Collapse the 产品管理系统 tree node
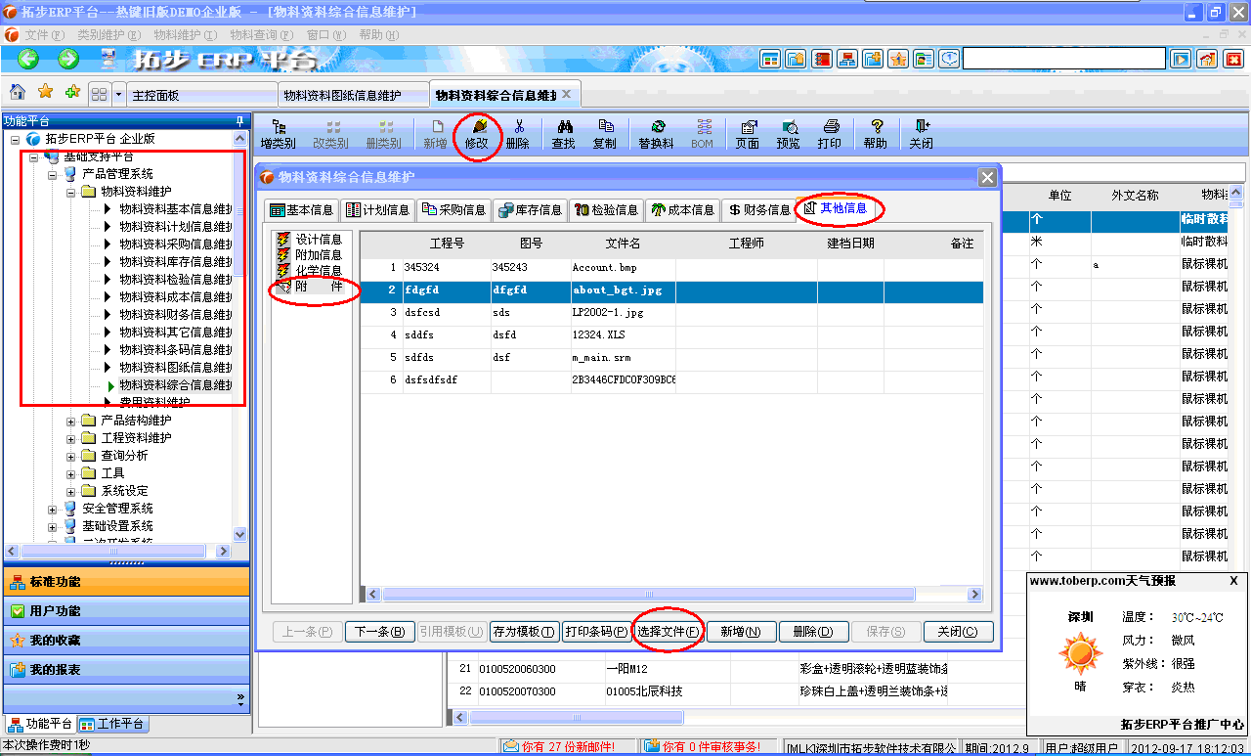Image resolution: width=1251 pixels, height=756 pixels. (x=53, y=174)
